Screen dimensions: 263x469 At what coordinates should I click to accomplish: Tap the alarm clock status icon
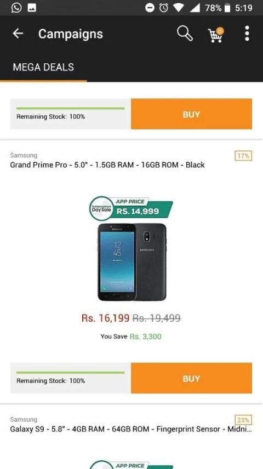[x=163, y=8]
